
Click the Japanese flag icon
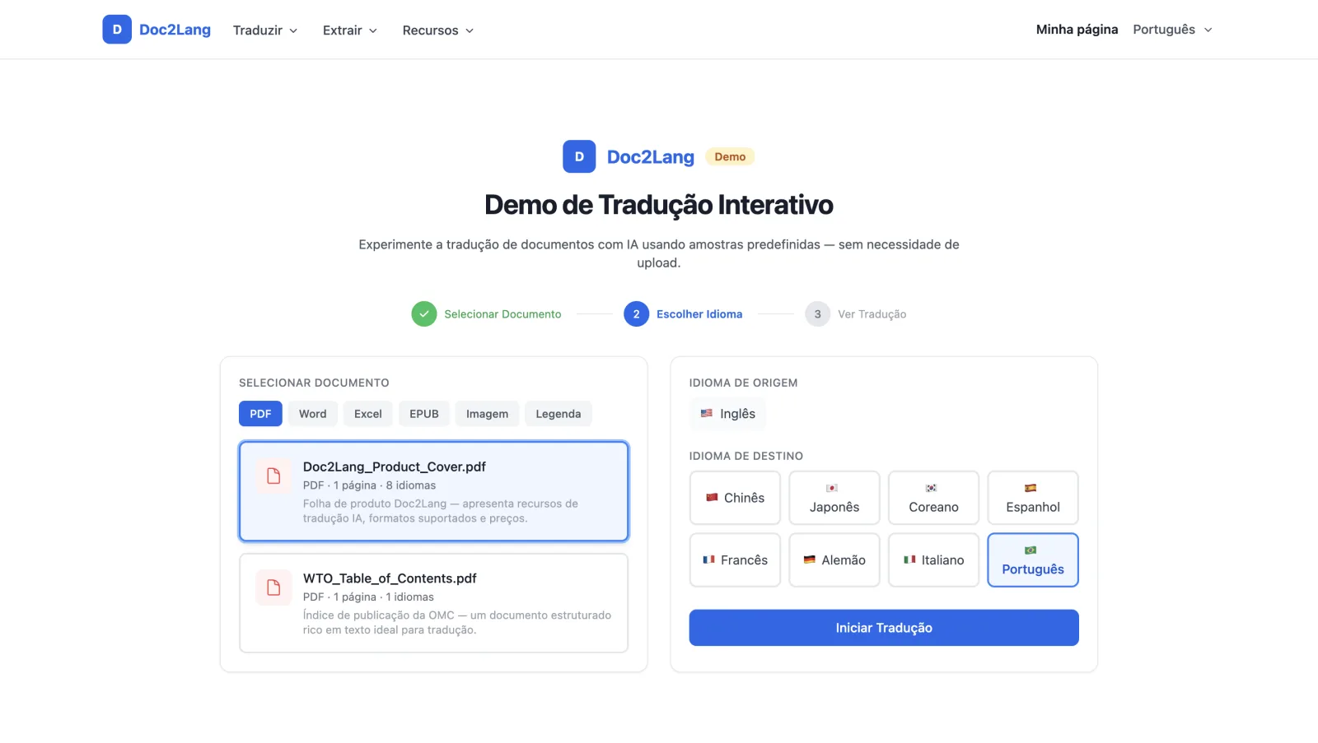click(832, 488)
